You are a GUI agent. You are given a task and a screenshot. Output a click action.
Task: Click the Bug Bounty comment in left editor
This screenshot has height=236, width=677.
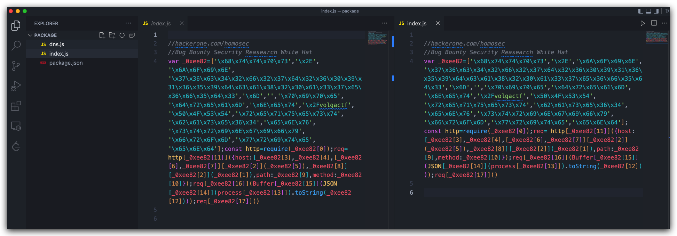pyautogui.click(x=240, y=52)
